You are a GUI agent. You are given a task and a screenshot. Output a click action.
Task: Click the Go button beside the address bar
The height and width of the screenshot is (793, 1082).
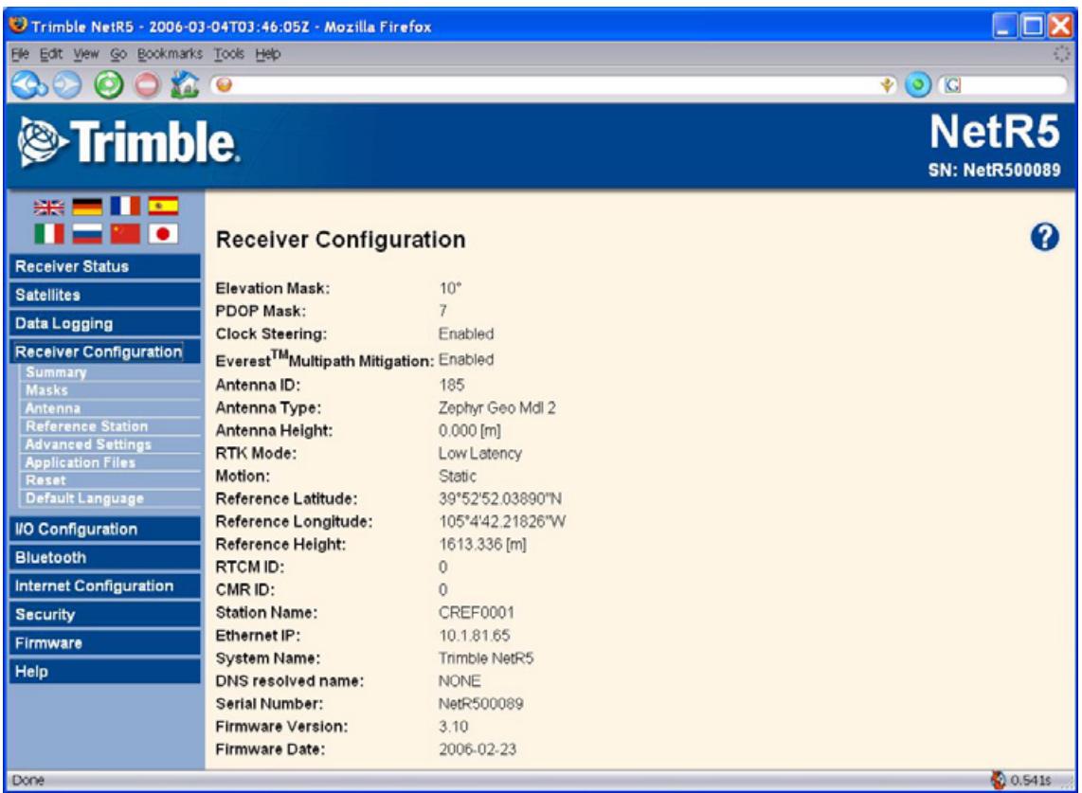tap(918, 85)
